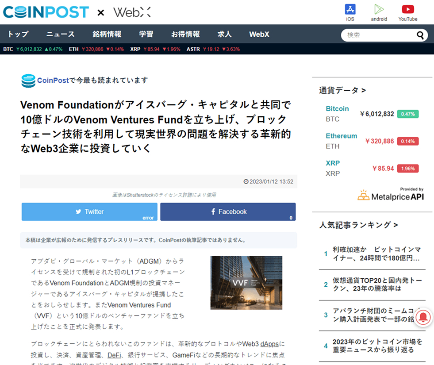The width and height of the screenshot is (434, 365).
Task: Open the 銘柄情報 menu item
Action: pyautogui.click(x=107, y=35)
